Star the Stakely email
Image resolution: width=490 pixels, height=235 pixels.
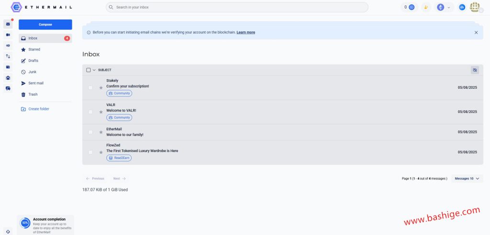coord(101,88)
